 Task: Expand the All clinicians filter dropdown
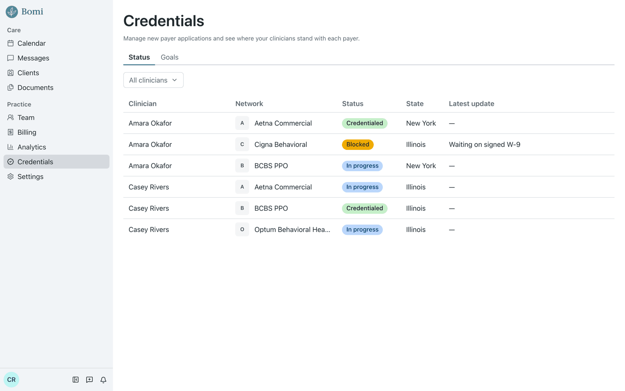(x=153, y=80)
